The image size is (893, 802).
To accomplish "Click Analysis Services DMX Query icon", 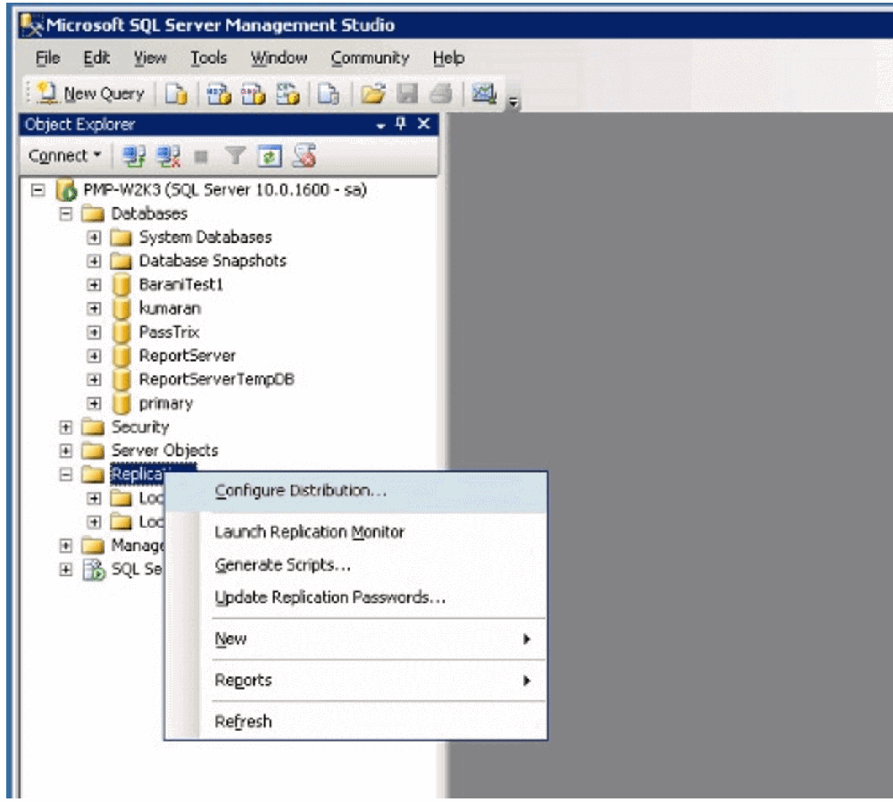I will point(253,94).
